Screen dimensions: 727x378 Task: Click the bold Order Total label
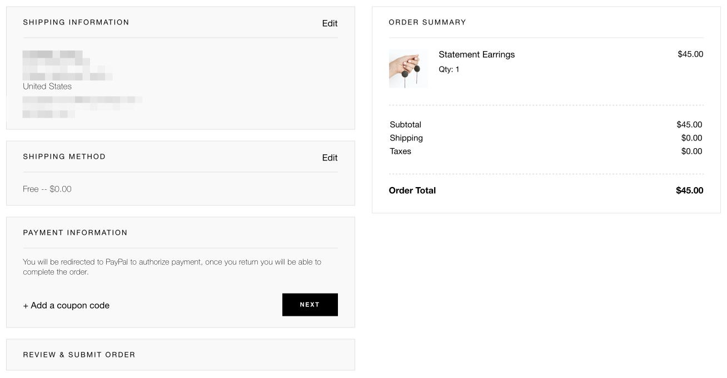point(412,191)
